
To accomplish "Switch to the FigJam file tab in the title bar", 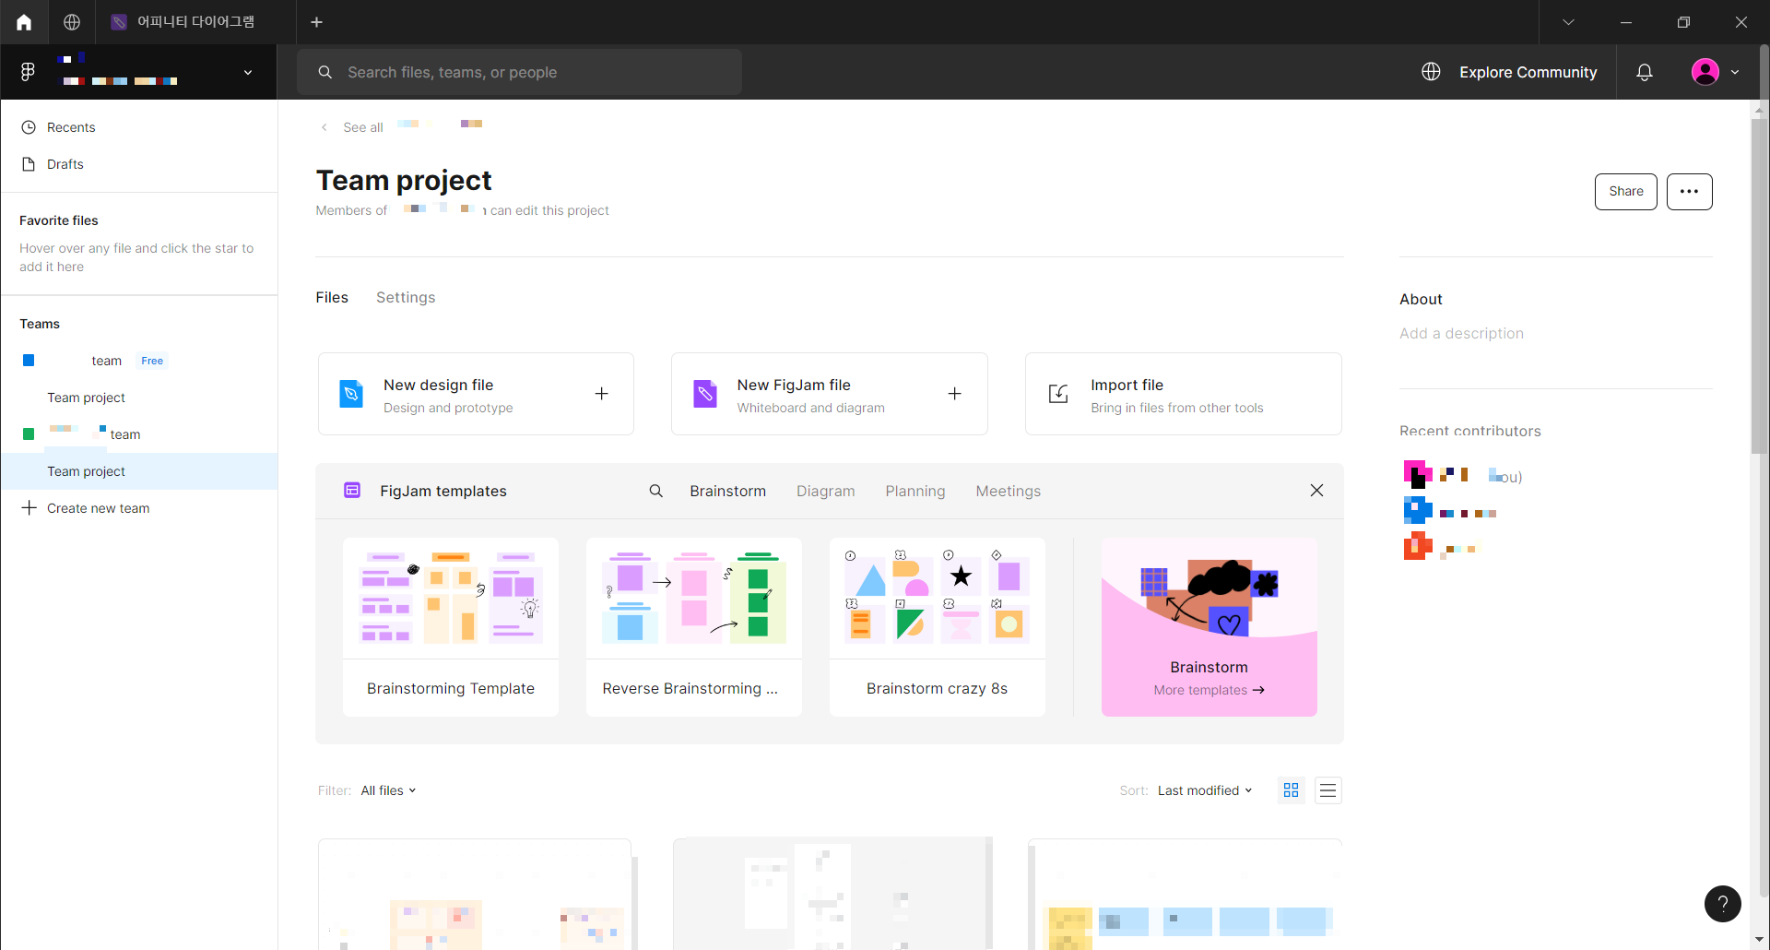I will [x=195, y=22].
